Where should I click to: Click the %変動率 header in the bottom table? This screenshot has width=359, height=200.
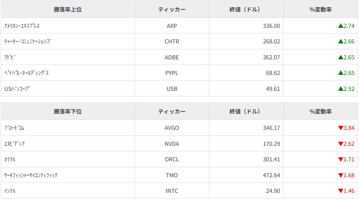click(320, 112)
